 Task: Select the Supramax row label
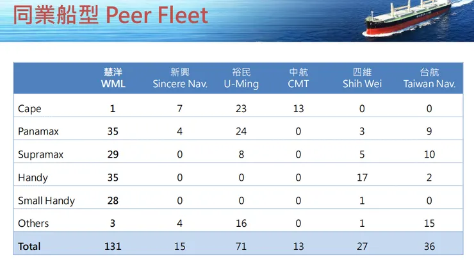click(x=41, y=154)
